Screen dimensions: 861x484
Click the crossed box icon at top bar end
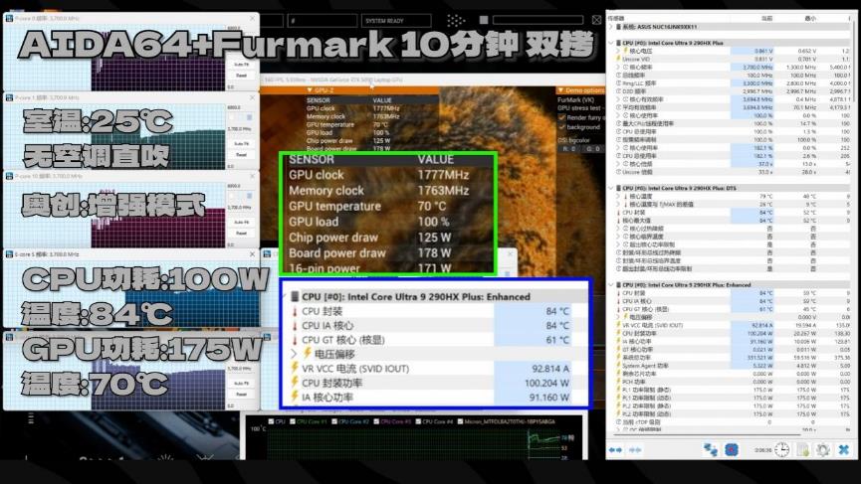coord(596,20)
